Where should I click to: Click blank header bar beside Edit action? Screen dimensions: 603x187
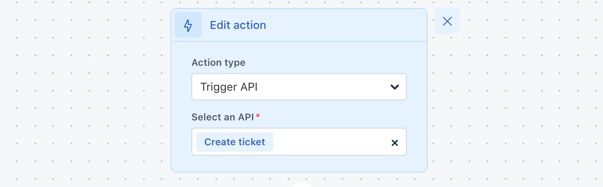coord(346,25)
